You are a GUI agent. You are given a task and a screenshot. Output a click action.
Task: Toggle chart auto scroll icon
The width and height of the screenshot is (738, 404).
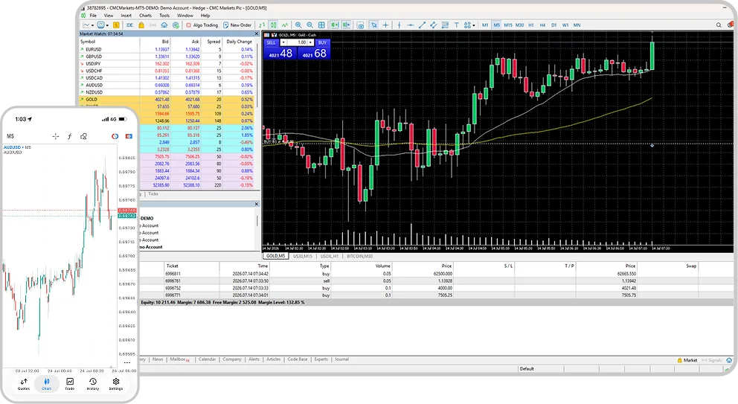tap(335, 25)
